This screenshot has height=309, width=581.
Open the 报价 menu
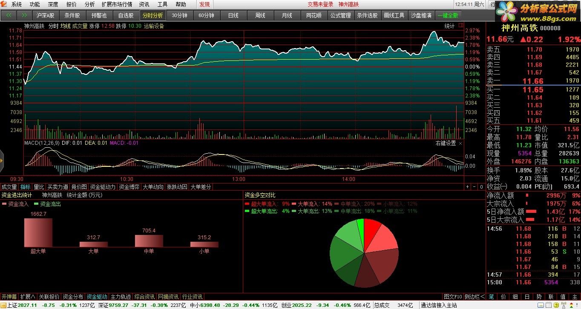coord(72,4)
